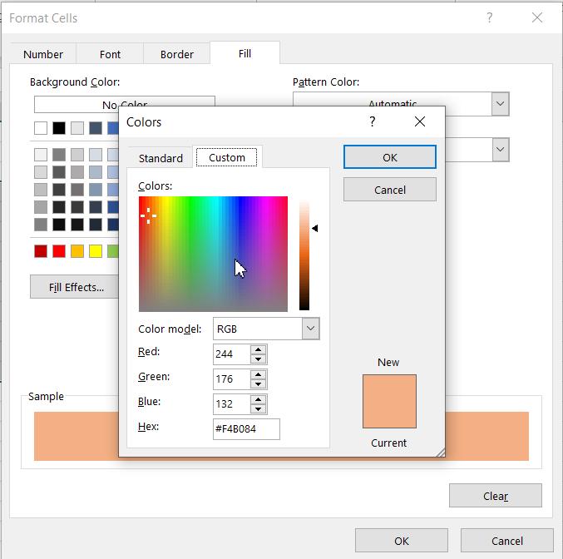Cancel the Colors dialog
The width and height of the screenshot is (563, 559).
(x=389, y=190)
